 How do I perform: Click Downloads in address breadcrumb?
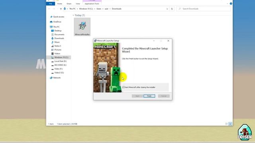pos(117,9)
